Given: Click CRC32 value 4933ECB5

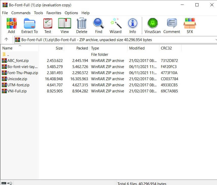Looking at the screenshot, I should 169,85.
